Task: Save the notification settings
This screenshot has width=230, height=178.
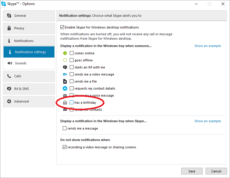Action: tap(192, 171)
